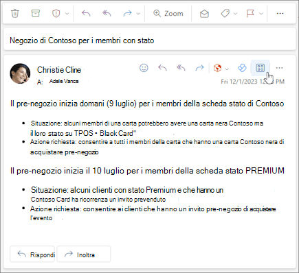React with the smiley emoji icon
Image resolution: width=299 pixels, height=273 pixels.
144,68
